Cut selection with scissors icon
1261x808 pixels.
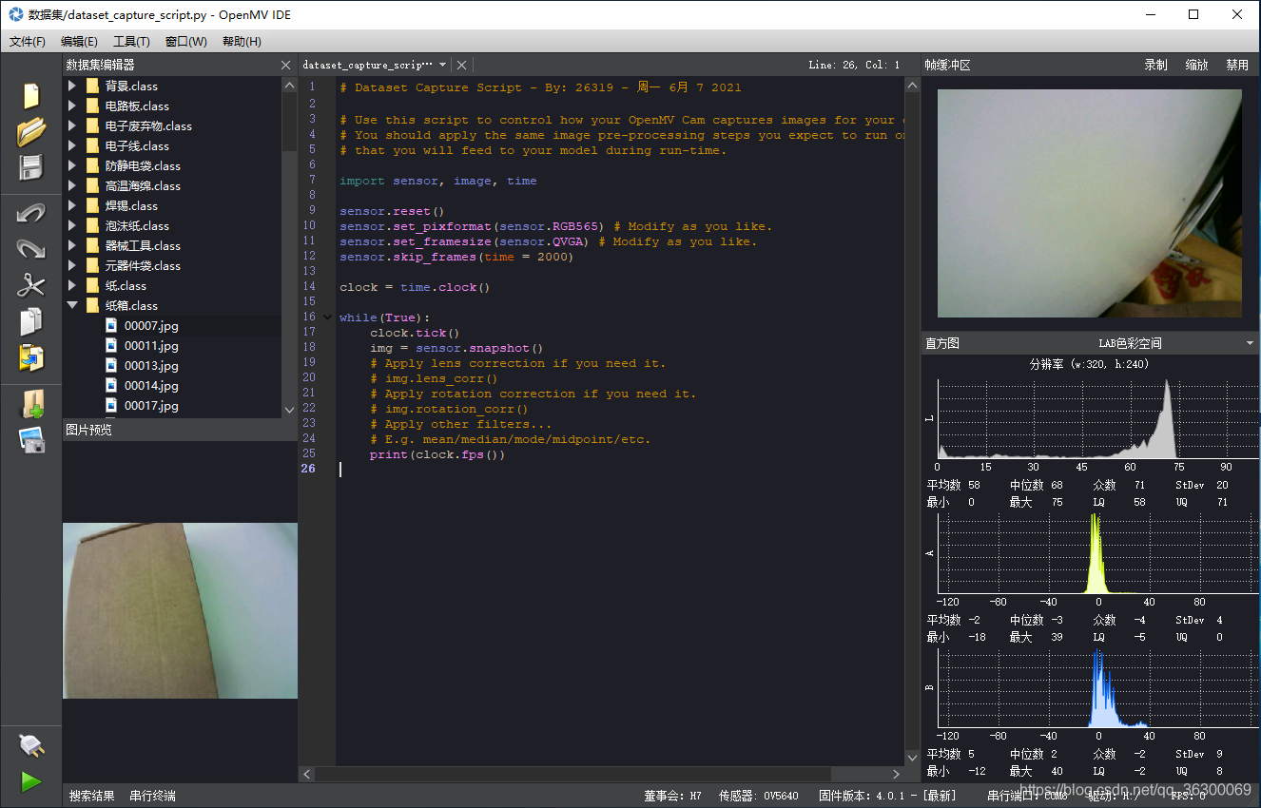(31, 284)
